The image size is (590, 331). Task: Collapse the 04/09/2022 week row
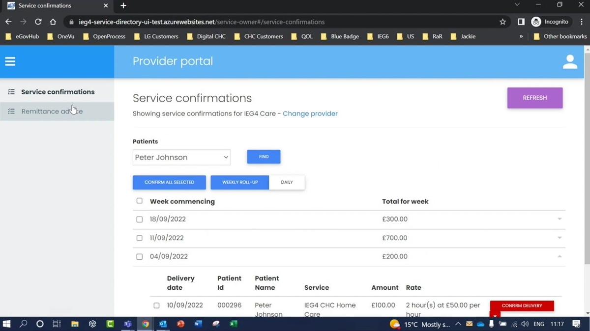560,256
